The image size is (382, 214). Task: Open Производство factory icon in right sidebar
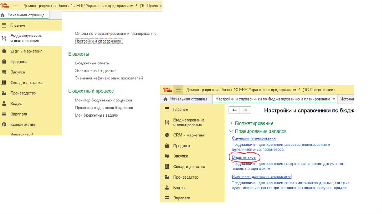pos(167,177)
